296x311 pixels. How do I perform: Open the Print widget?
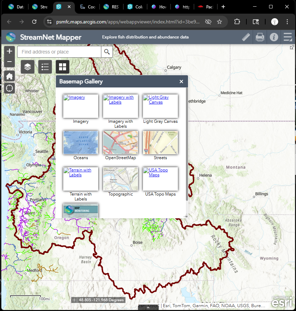pyautogui.click(x=260, y=37)
